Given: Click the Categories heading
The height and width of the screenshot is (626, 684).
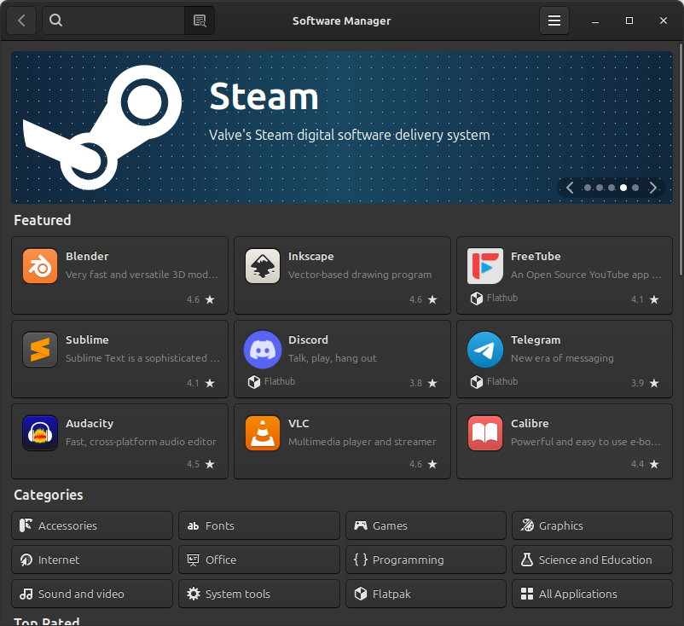Looking at the screenshot, I should pyautogui.click(x=49, y=496).
